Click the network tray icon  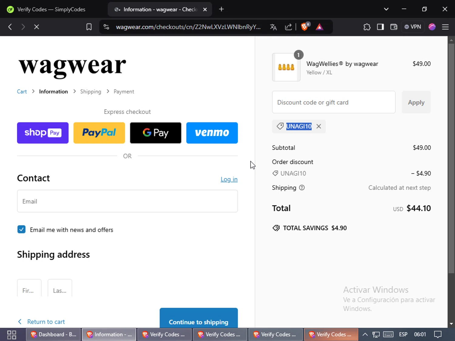376,335
